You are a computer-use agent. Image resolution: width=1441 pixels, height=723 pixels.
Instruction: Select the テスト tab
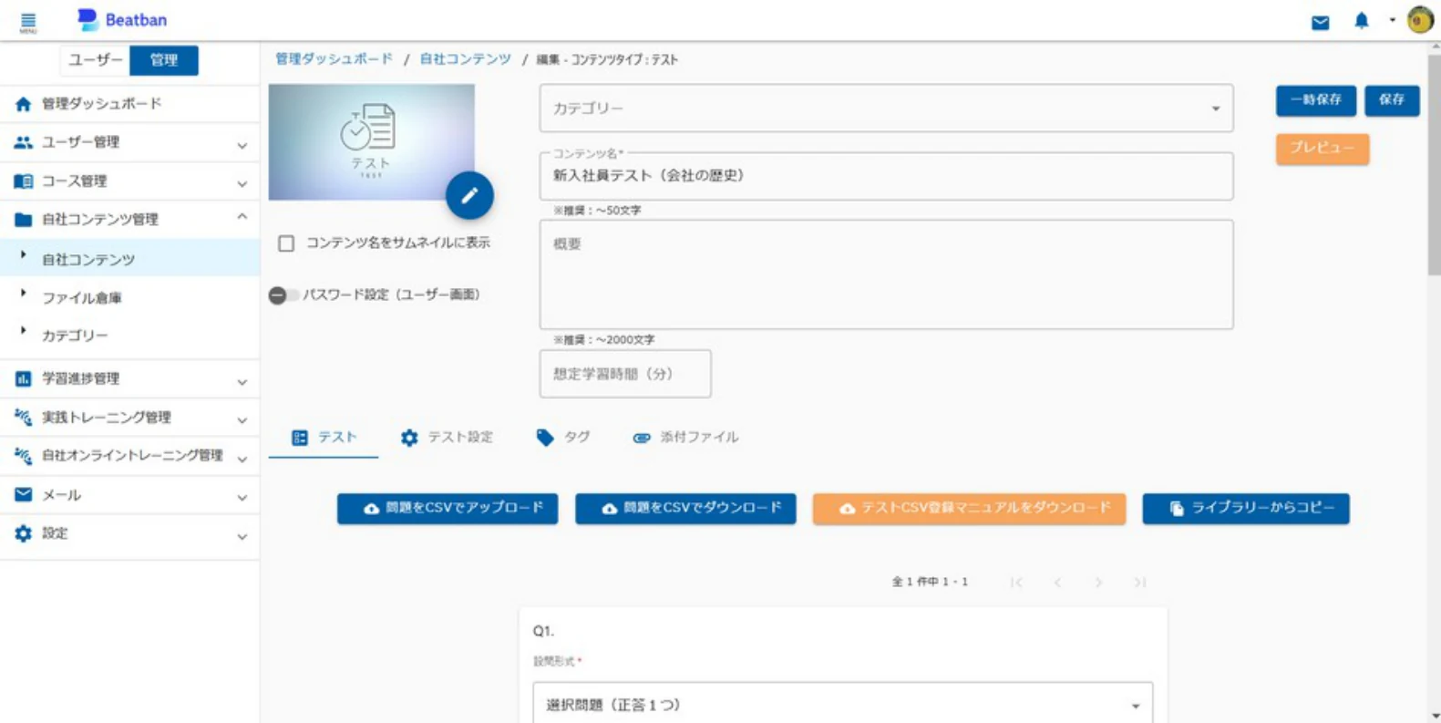click(324, 438)
